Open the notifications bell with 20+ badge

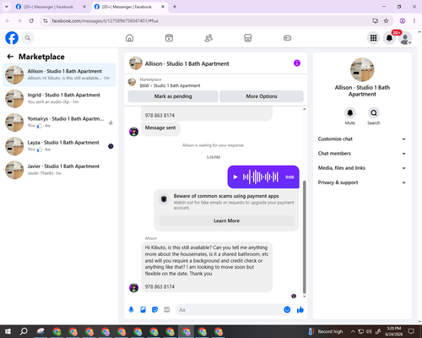point(389,38)
